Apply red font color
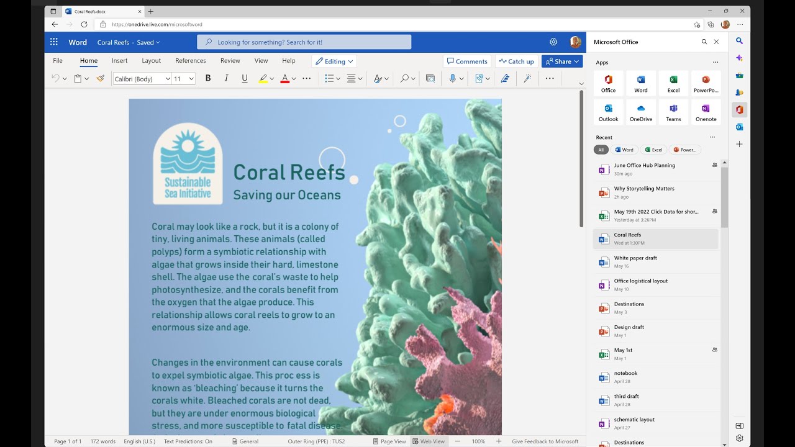Viewport: 795px width, 447px height. 284,78
